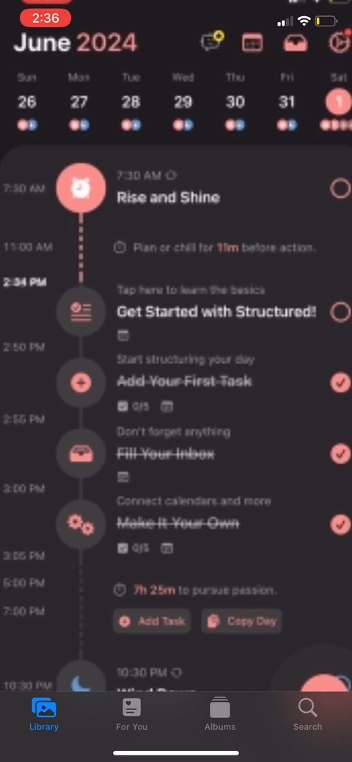Tap the alarm clock Rise and Shine icon
This screenshot has width=352, height=762.
point(81,188)
